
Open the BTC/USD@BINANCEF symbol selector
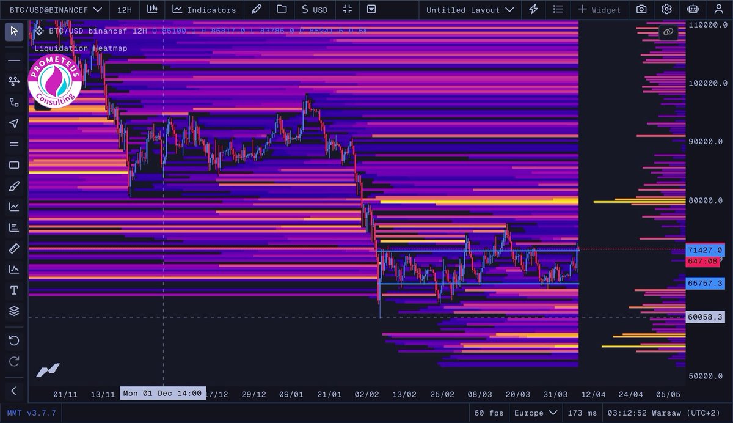click(x=56, y=10)
